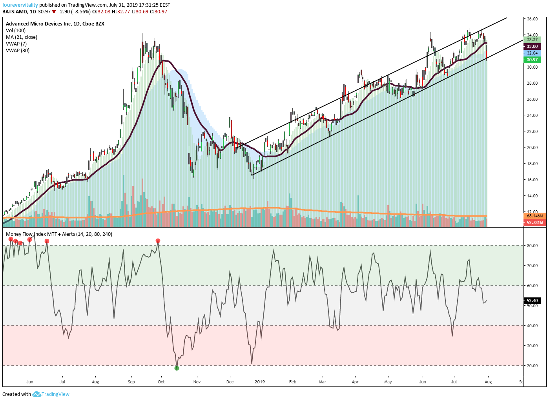Click the red 52.731M volume label
Screen dimensions: 549x401
click(x=534, y=222)
